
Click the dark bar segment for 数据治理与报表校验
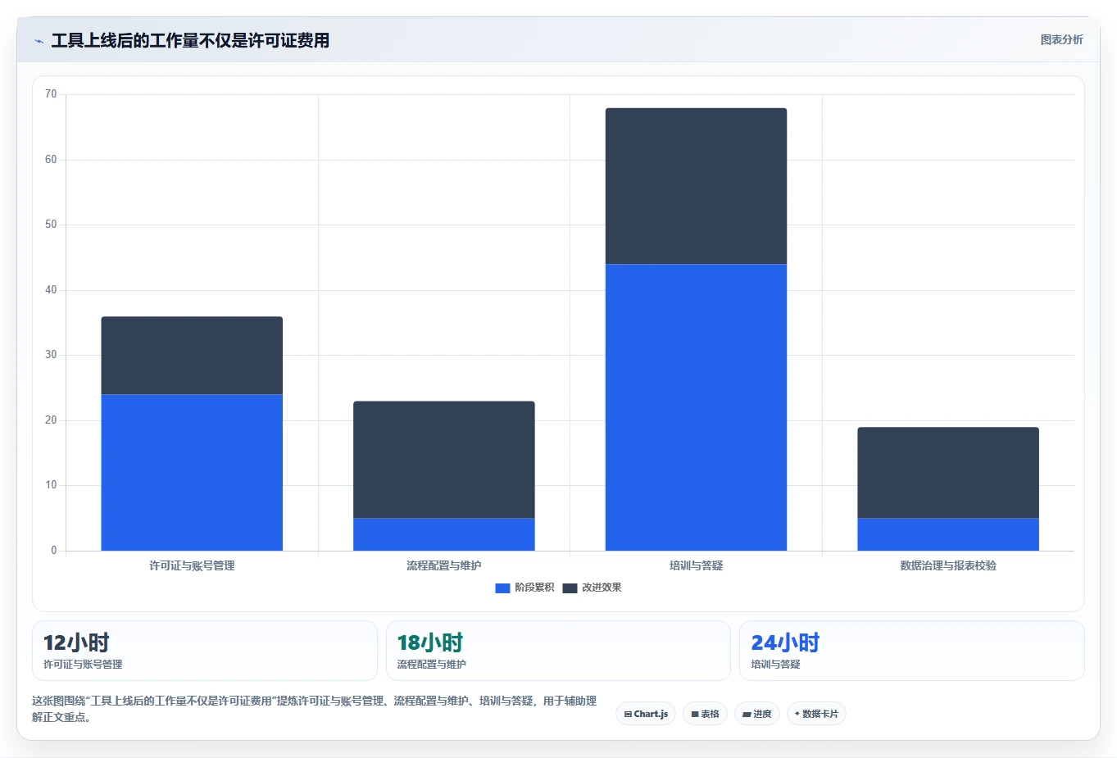click(x=948, y=473)
